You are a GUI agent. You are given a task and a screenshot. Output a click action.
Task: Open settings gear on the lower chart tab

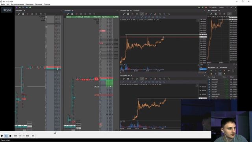(132, 75)
